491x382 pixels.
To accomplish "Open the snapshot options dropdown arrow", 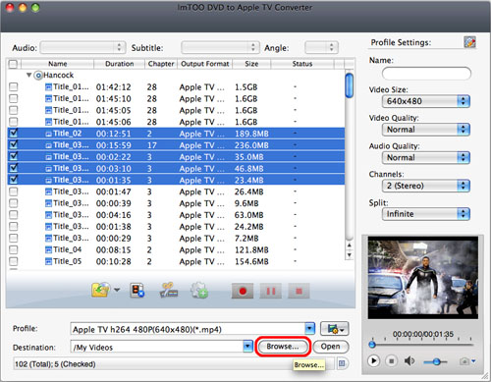I will point(473,361).
